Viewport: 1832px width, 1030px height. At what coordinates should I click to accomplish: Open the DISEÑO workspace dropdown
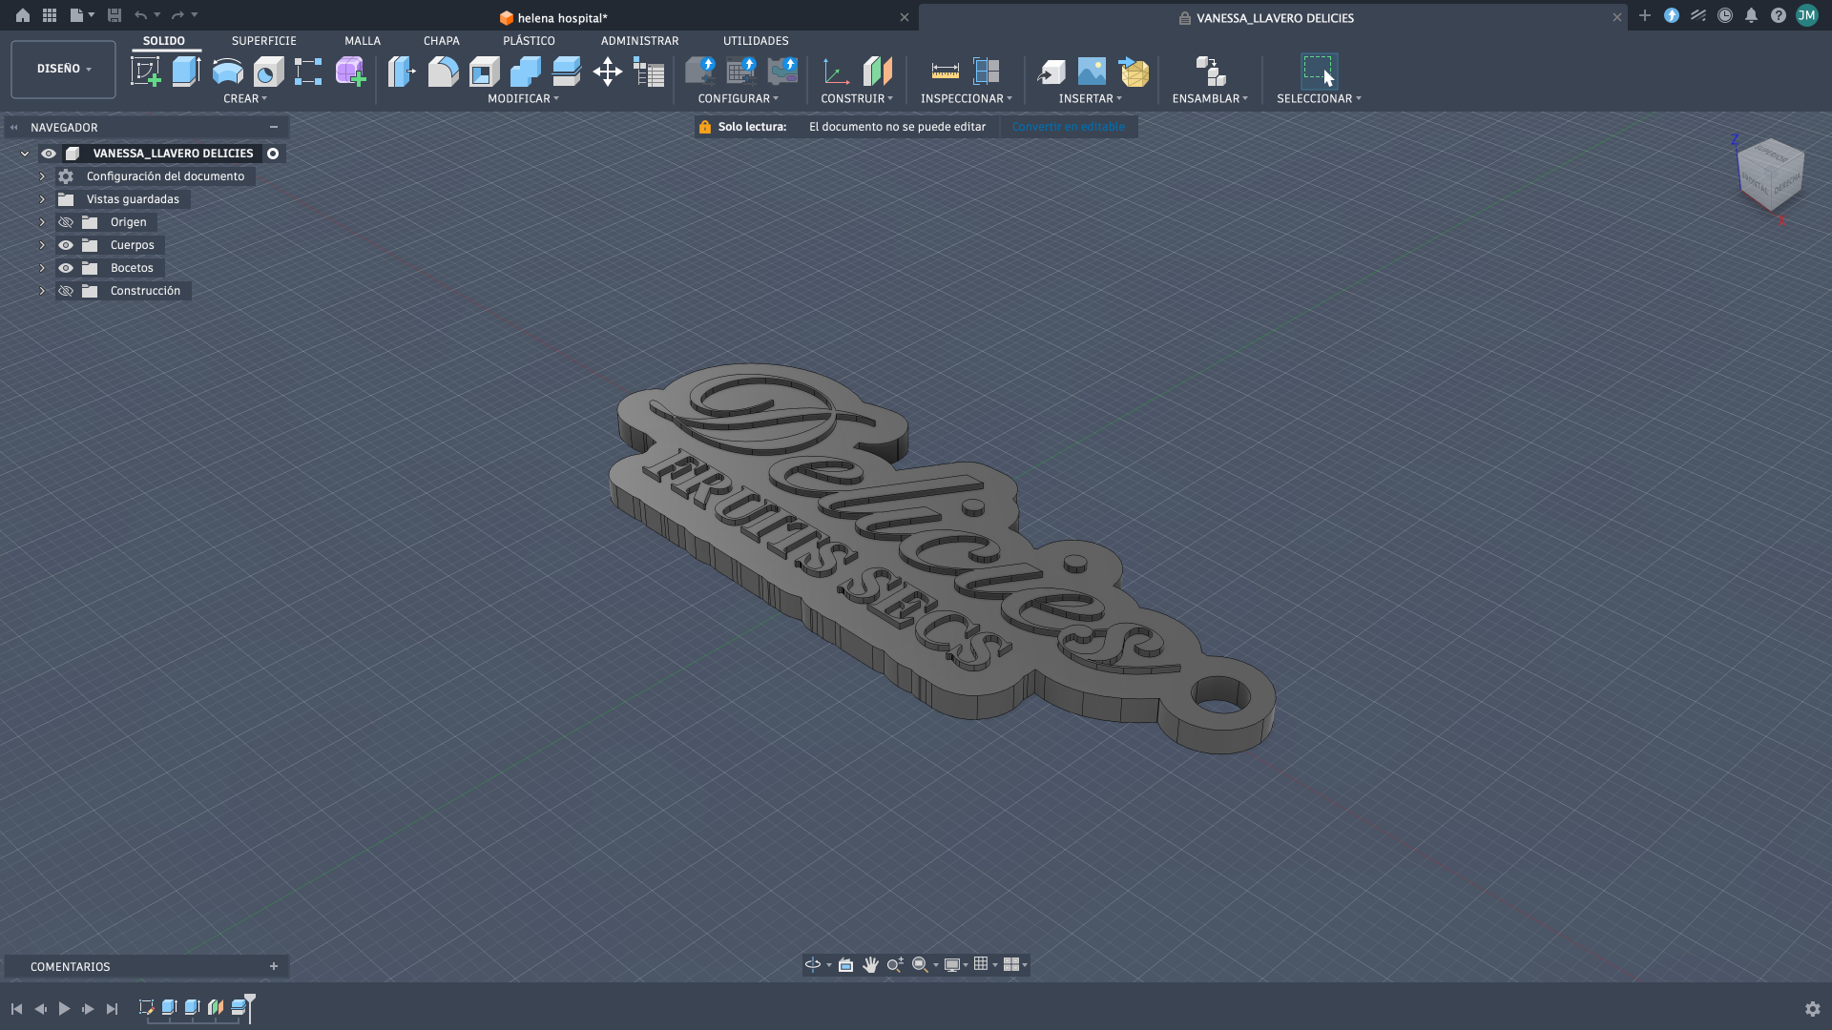(63, 69)
